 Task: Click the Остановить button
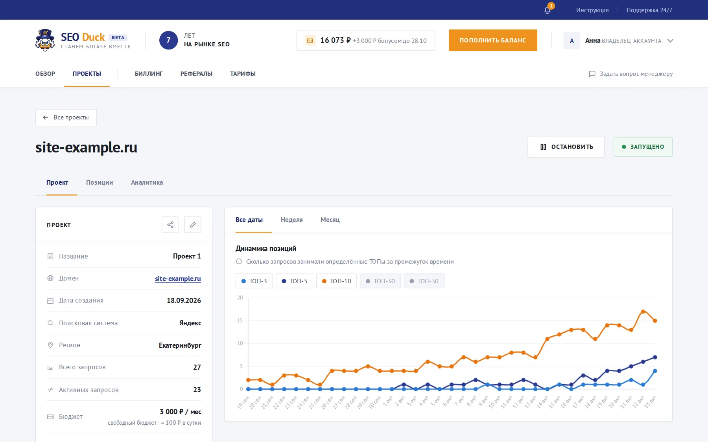[x=566, y=147]
